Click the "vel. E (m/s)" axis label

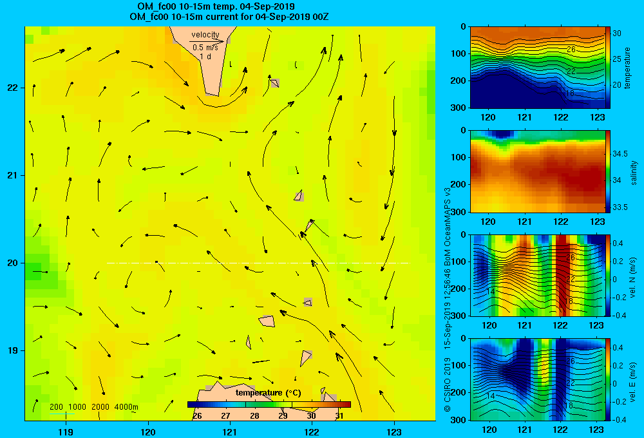pyautogui.click(x=633, y=381)
